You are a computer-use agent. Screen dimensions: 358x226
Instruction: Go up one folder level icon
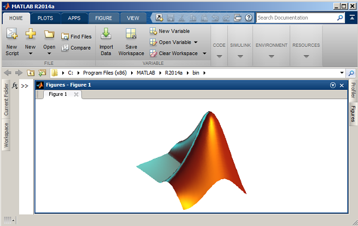pos(31,72)
